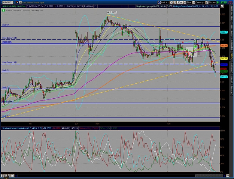Switch to Big Buttons side tab
This screenshot has height=179, width=234.
click(232, 46)
